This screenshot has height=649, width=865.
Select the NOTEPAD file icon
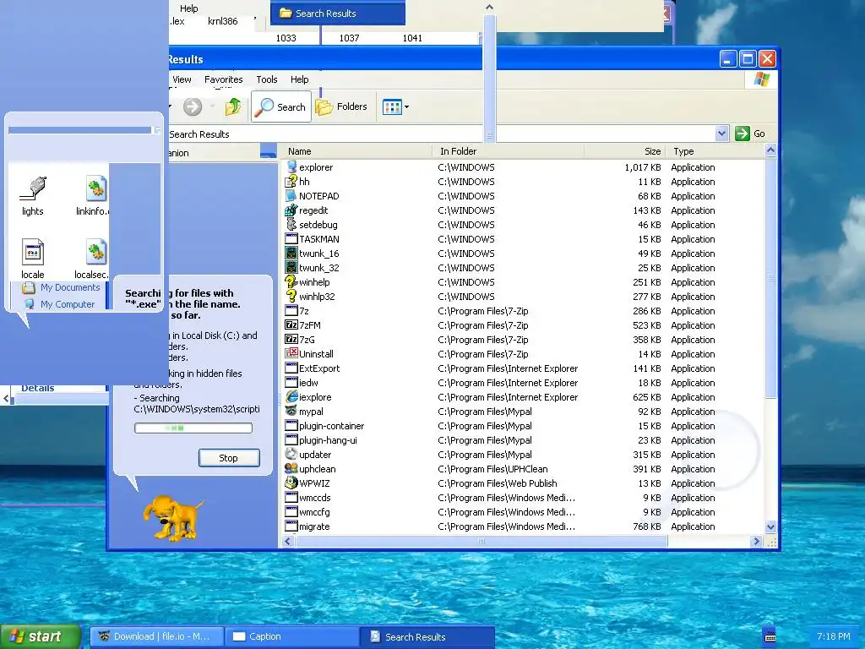pos(291,195)
